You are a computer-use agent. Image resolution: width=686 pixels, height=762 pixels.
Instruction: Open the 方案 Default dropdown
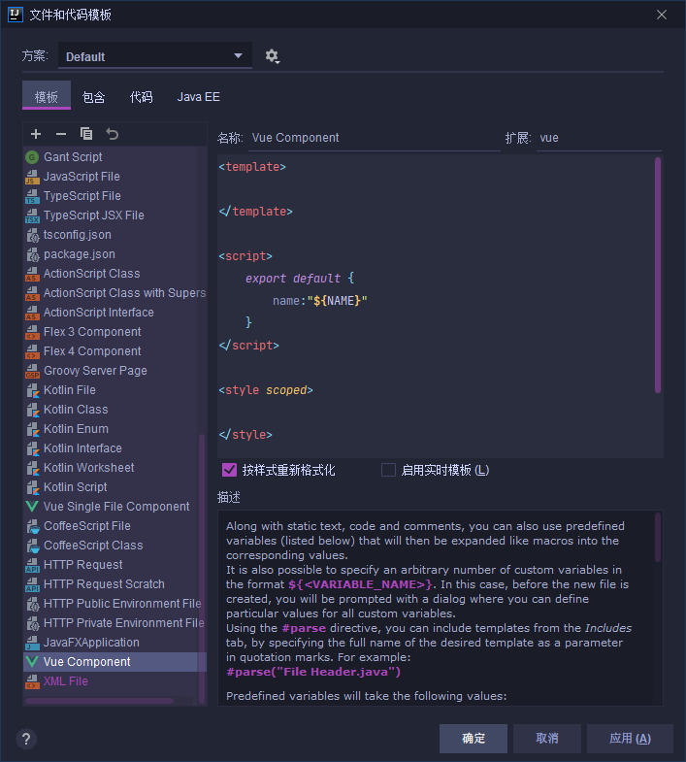155,56
